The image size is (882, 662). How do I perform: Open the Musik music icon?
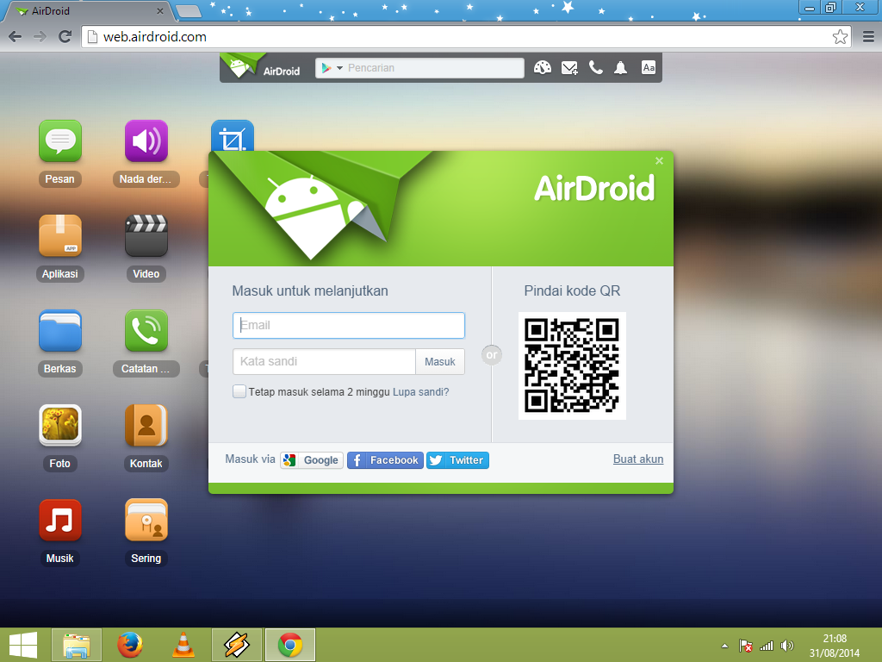(x=60, y=520)
